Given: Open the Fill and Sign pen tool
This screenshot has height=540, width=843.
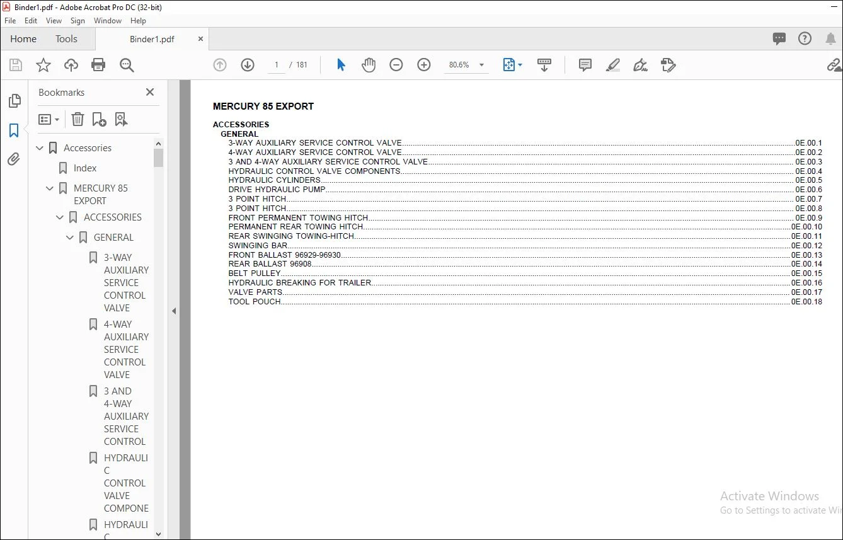Looking at the screenshot, I should click(641, 65).
